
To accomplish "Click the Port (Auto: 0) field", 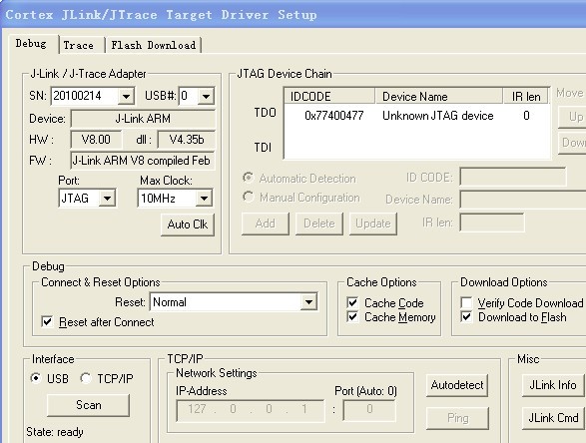I will [369, 410].
